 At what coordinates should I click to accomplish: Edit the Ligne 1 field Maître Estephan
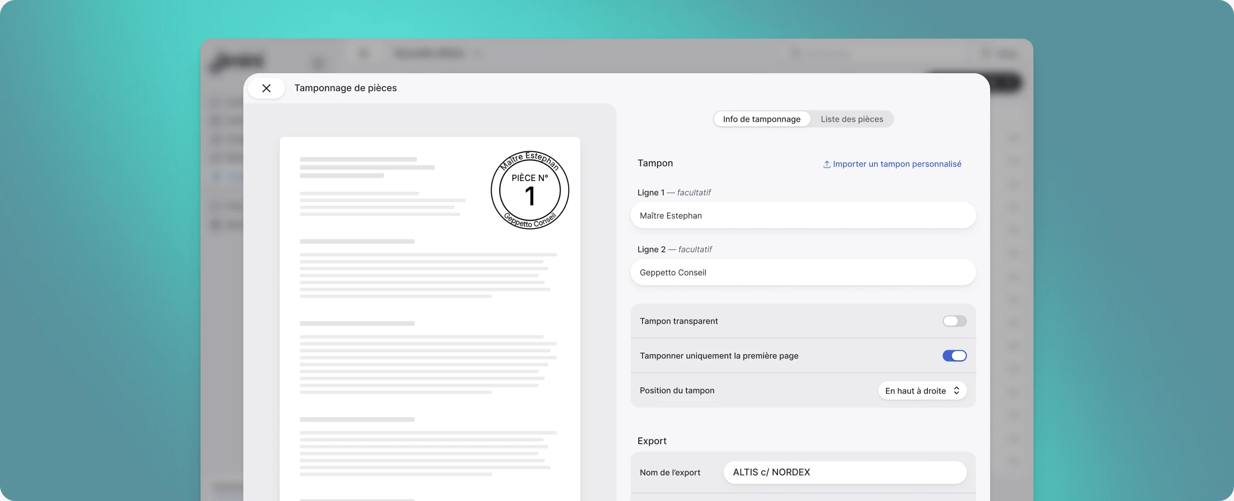pos(803,215)
